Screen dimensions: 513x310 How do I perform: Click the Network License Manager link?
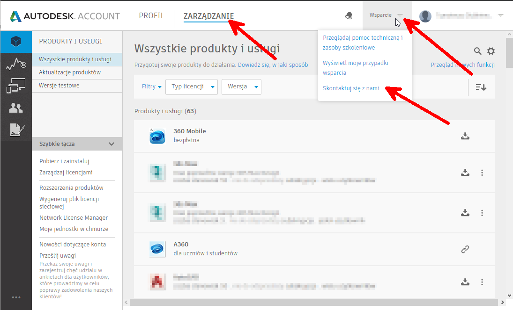[74, 217]
